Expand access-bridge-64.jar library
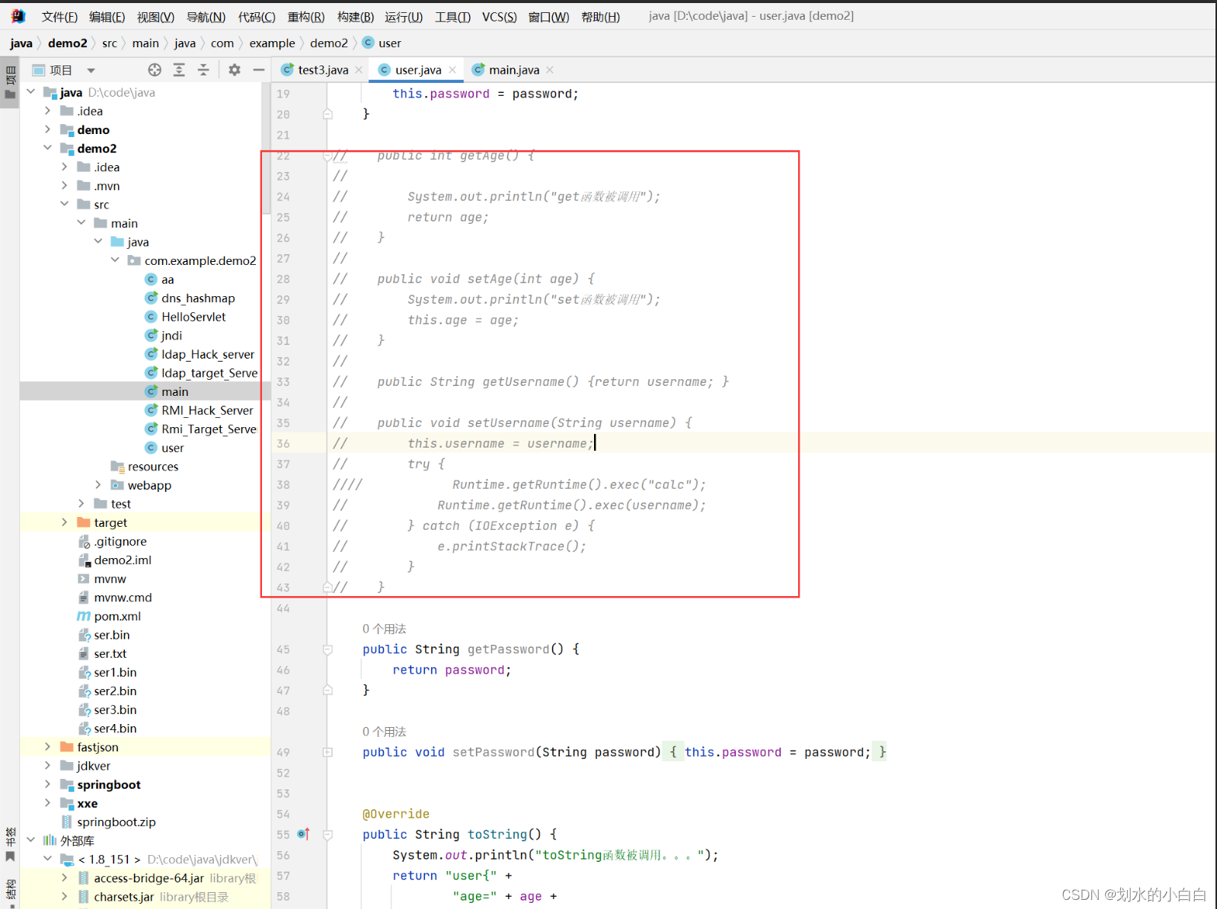The width and height of the screenshot is (1217, 909). pyautogui.click(x=64, y=878)
